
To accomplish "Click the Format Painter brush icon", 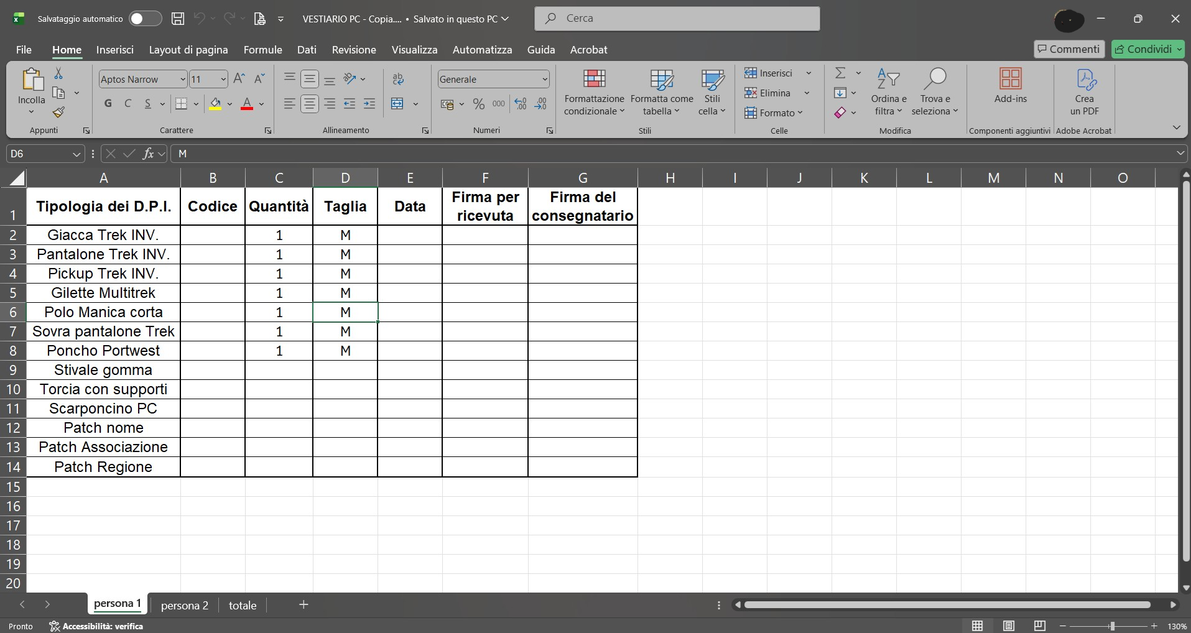I will coord(58,113).
